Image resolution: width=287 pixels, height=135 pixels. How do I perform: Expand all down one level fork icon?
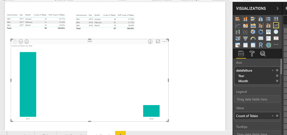tap(27, 42)
